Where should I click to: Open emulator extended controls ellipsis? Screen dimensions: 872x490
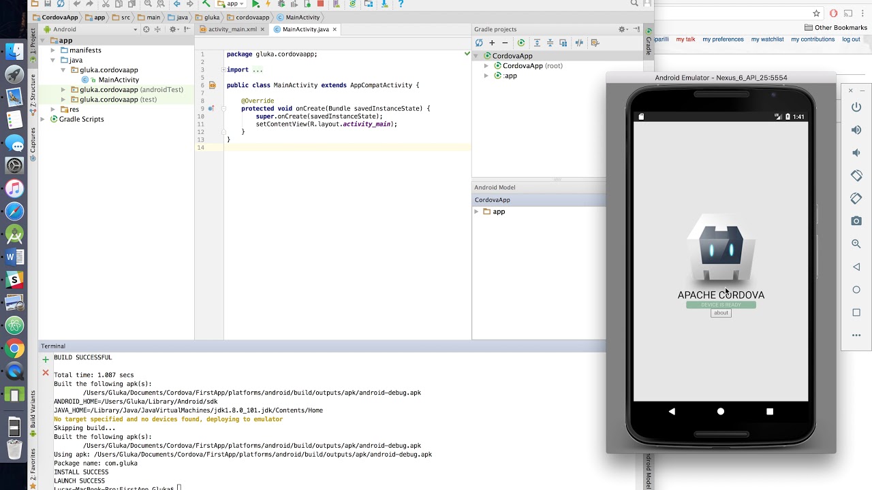click(x=856, y=335)
